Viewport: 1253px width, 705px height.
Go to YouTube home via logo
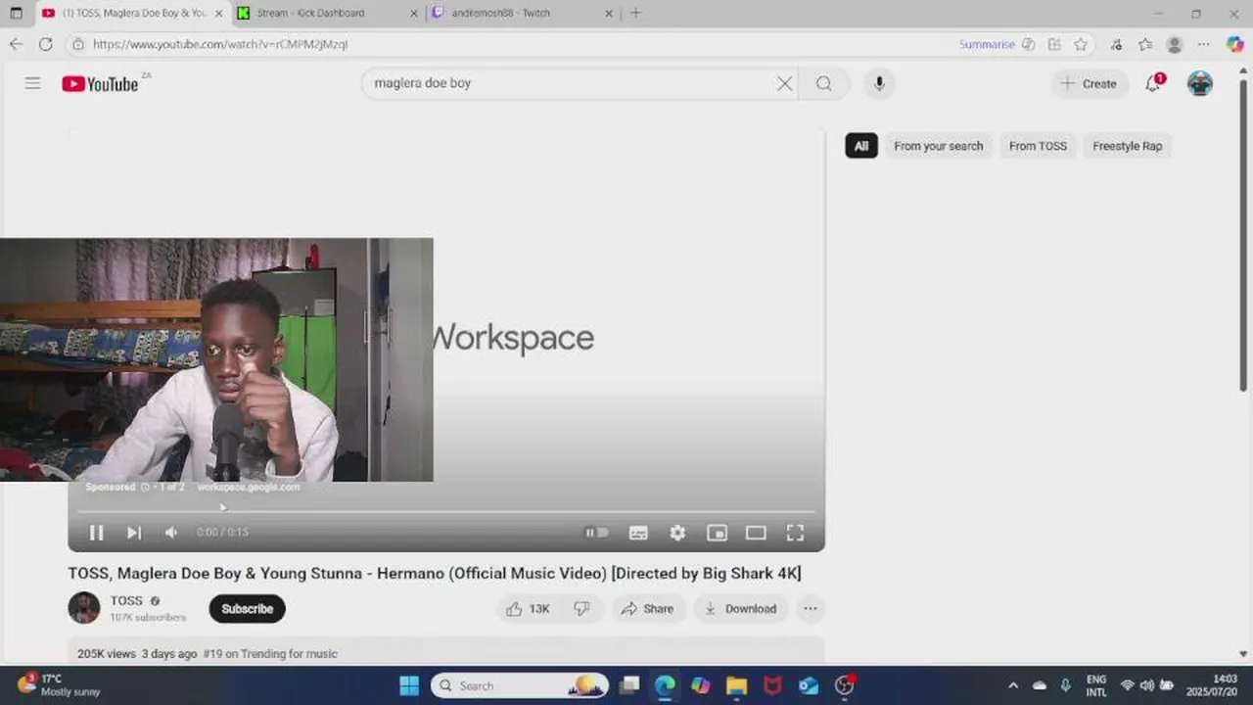101,84
